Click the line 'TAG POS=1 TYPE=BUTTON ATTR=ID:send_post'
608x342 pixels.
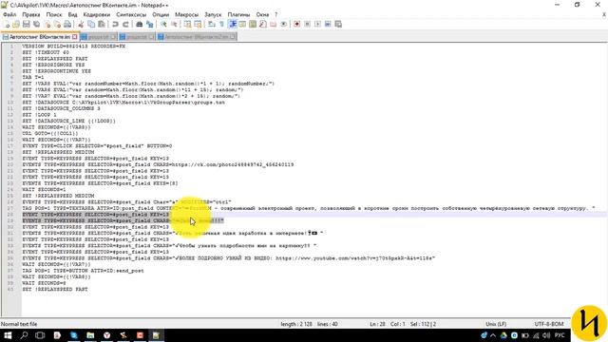83,271
